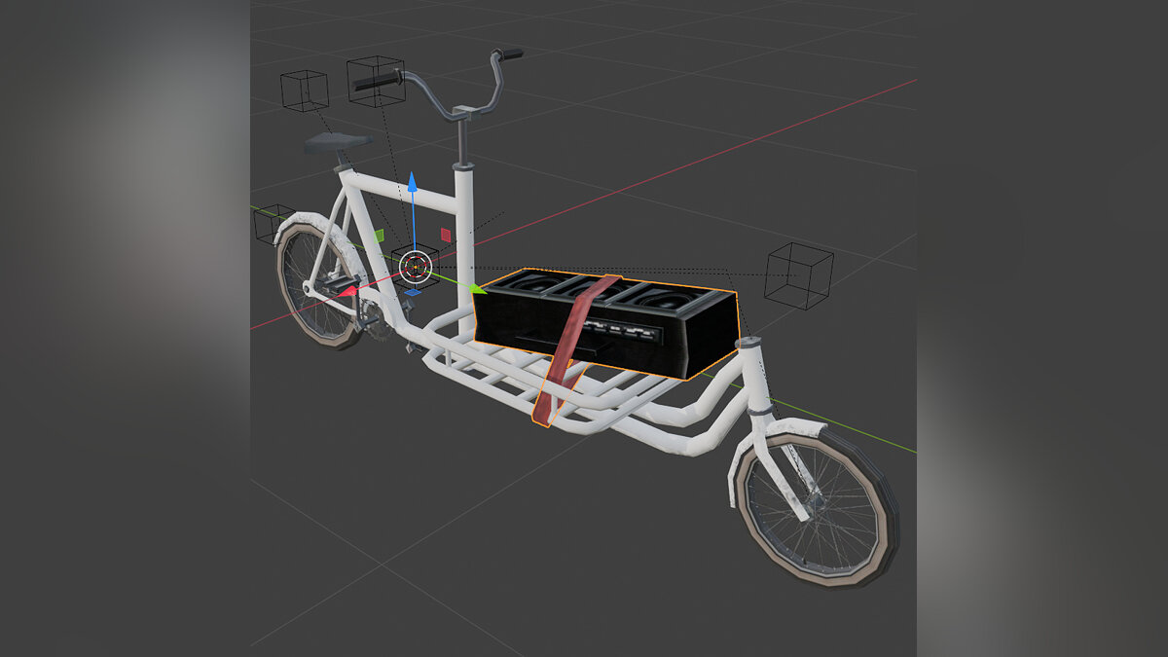Select the empty cube right of the speaker box
Image resolution: width=1168 pixels, height=657 pixels.
pos(799,276)
